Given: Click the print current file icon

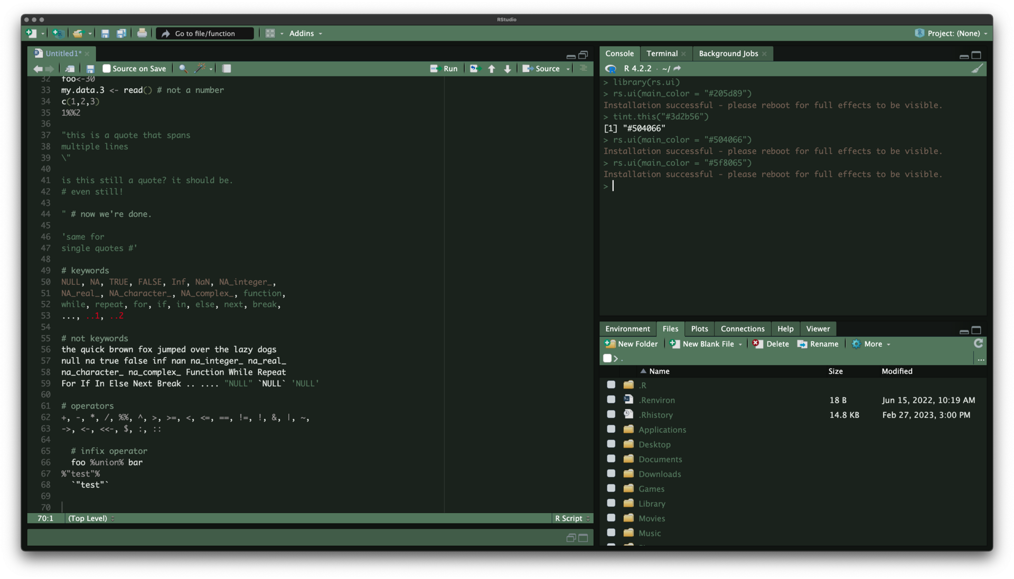Looking at the screenshot, I should 142,33.
